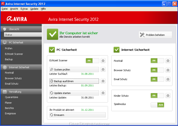
Task: Click the refresh icon in Update starten
Action: 52,93
